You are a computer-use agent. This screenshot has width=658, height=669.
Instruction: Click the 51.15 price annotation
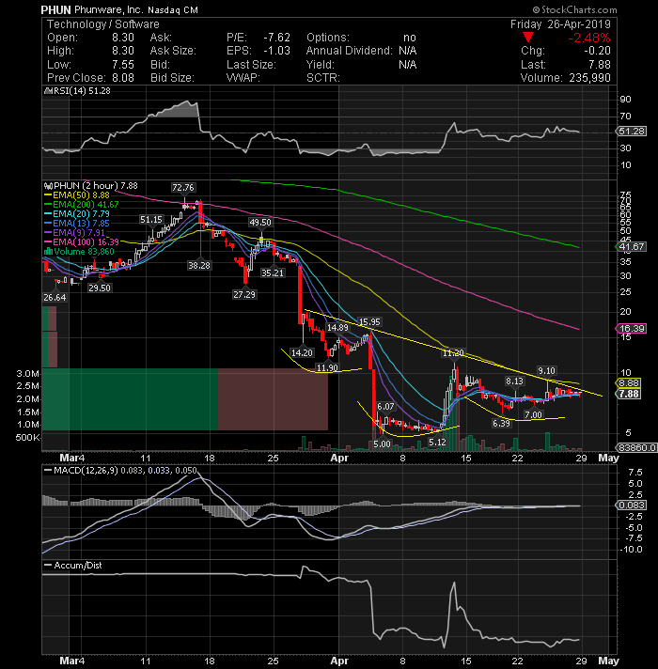coord(151,220)
